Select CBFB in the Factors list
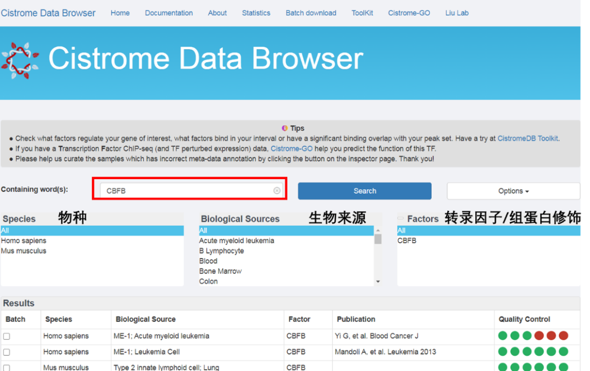Viewport: 590px width, 371px height. 489,241
